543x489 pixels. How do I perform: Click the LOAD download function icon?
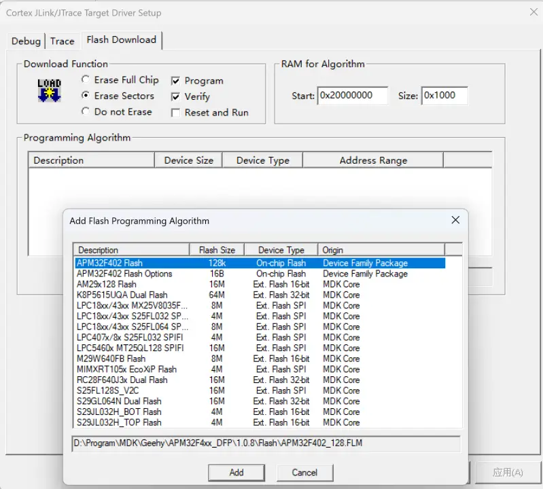coord(49,90)
